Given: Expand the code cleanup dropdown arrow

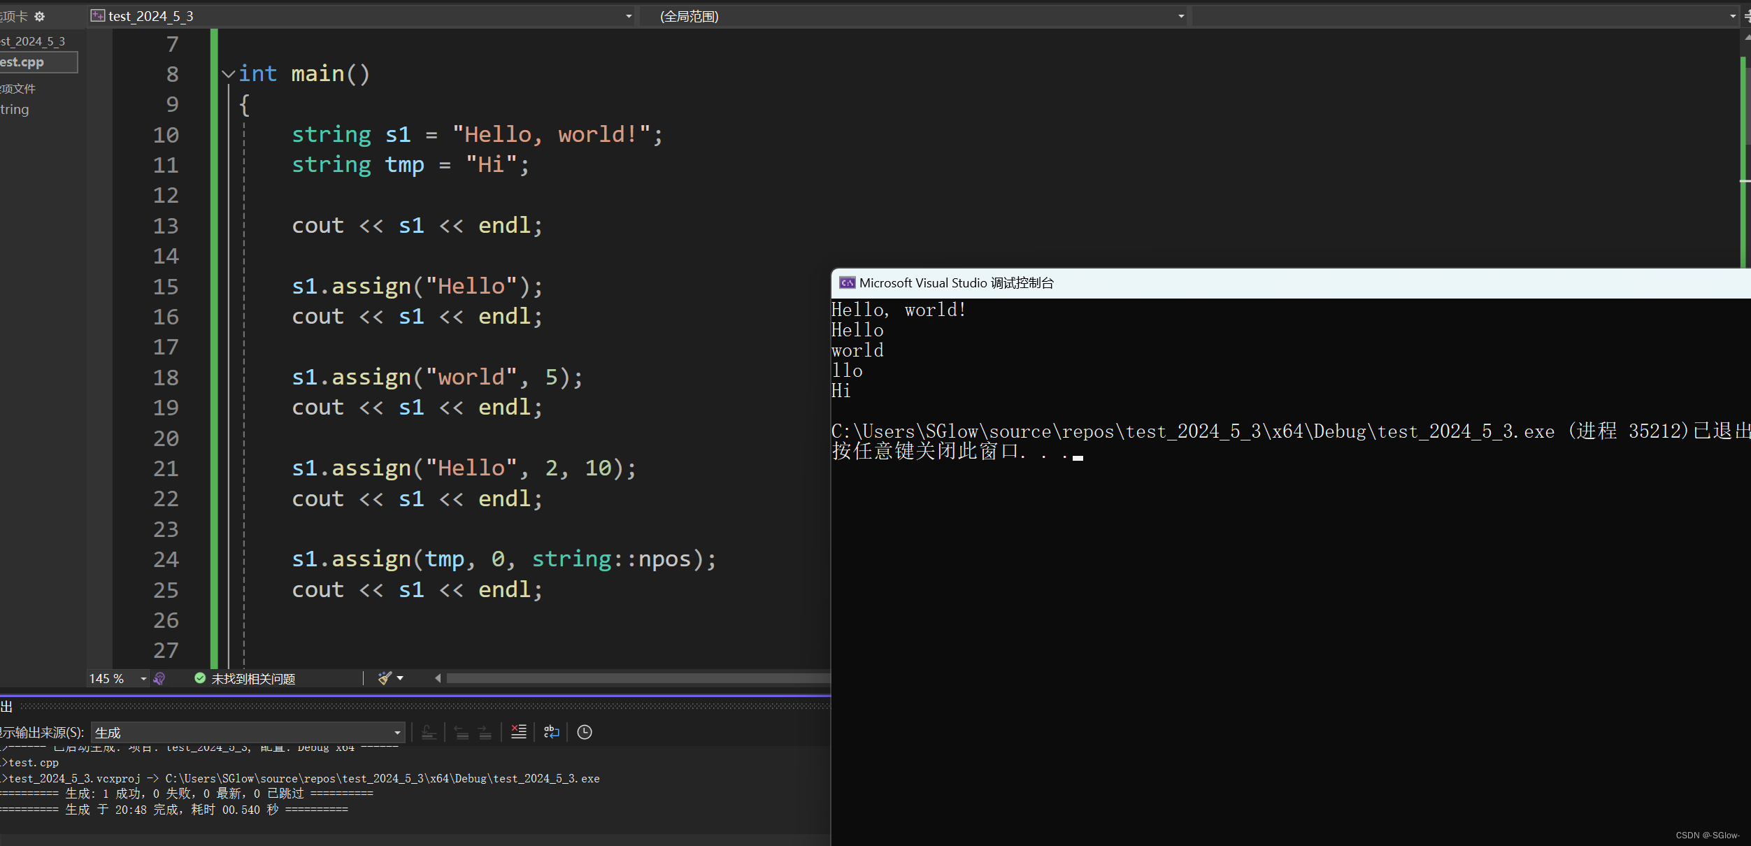Looking at the screenshot, I should 400,678.
